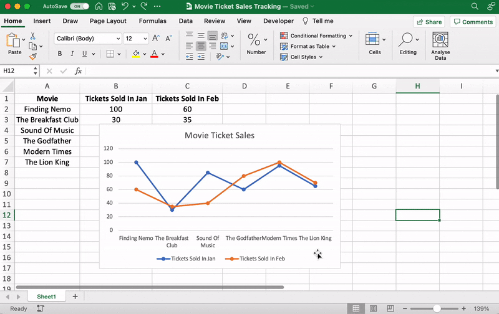499x314 pixels.
Task: Apply the yellow fill color bucket
Action: pos(136,54)
